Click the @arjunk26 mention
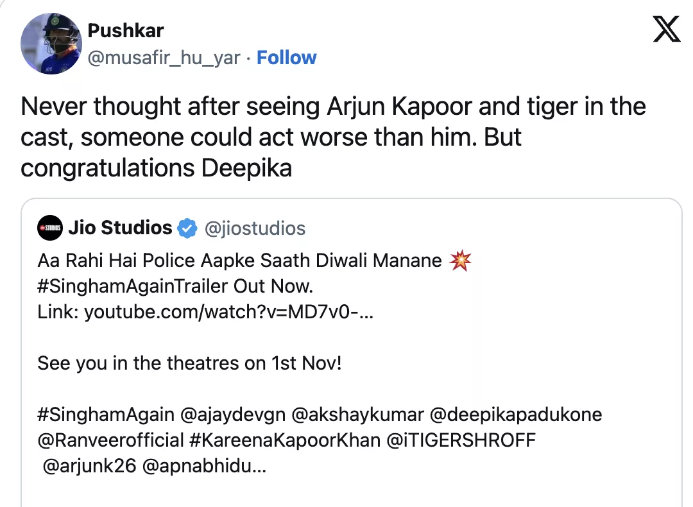Screen dimensions: 693x507 click(90, 466)
